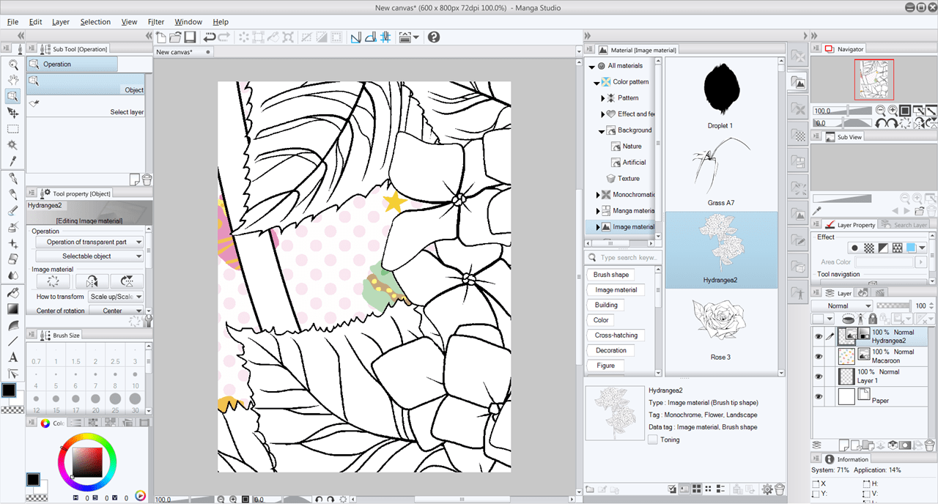Image resolution: width=938 pixels, height=504 pixels.
Task: Click the material search keyword field
Action: (621, 257)
